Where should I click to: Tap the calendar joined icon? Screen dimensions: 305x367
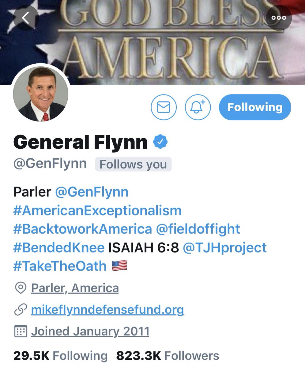click(x=21, y=331)
